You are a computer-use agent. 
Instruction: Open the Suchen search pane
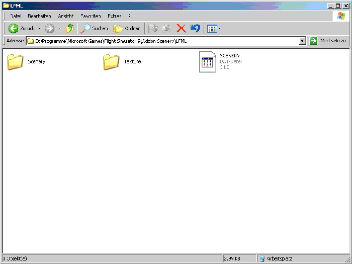95,29
